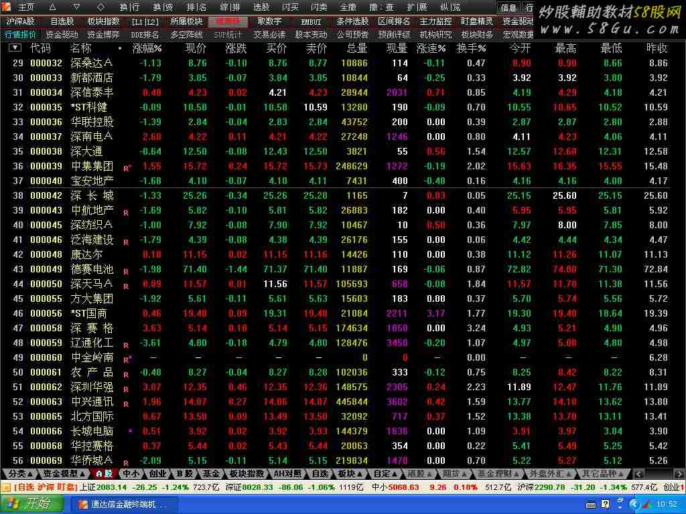Click the highlighted red toolbar button
The height and width of the screenshot is (514, 686).
(228, 21)
